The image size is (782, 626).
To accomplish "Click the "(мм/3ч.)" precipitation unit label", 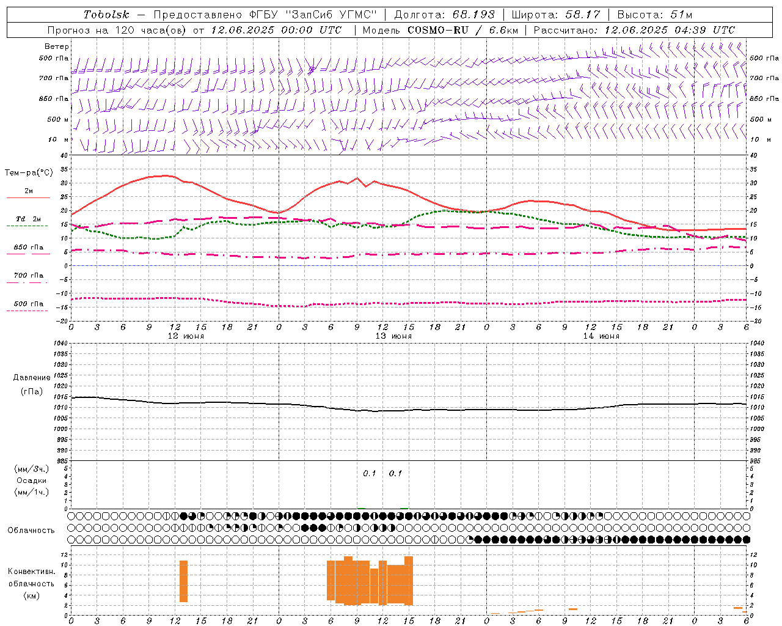I will pos(32,469).
